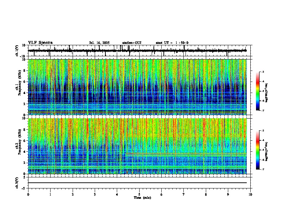Click the time axis tick label "2"

click(x=73, y=194)
